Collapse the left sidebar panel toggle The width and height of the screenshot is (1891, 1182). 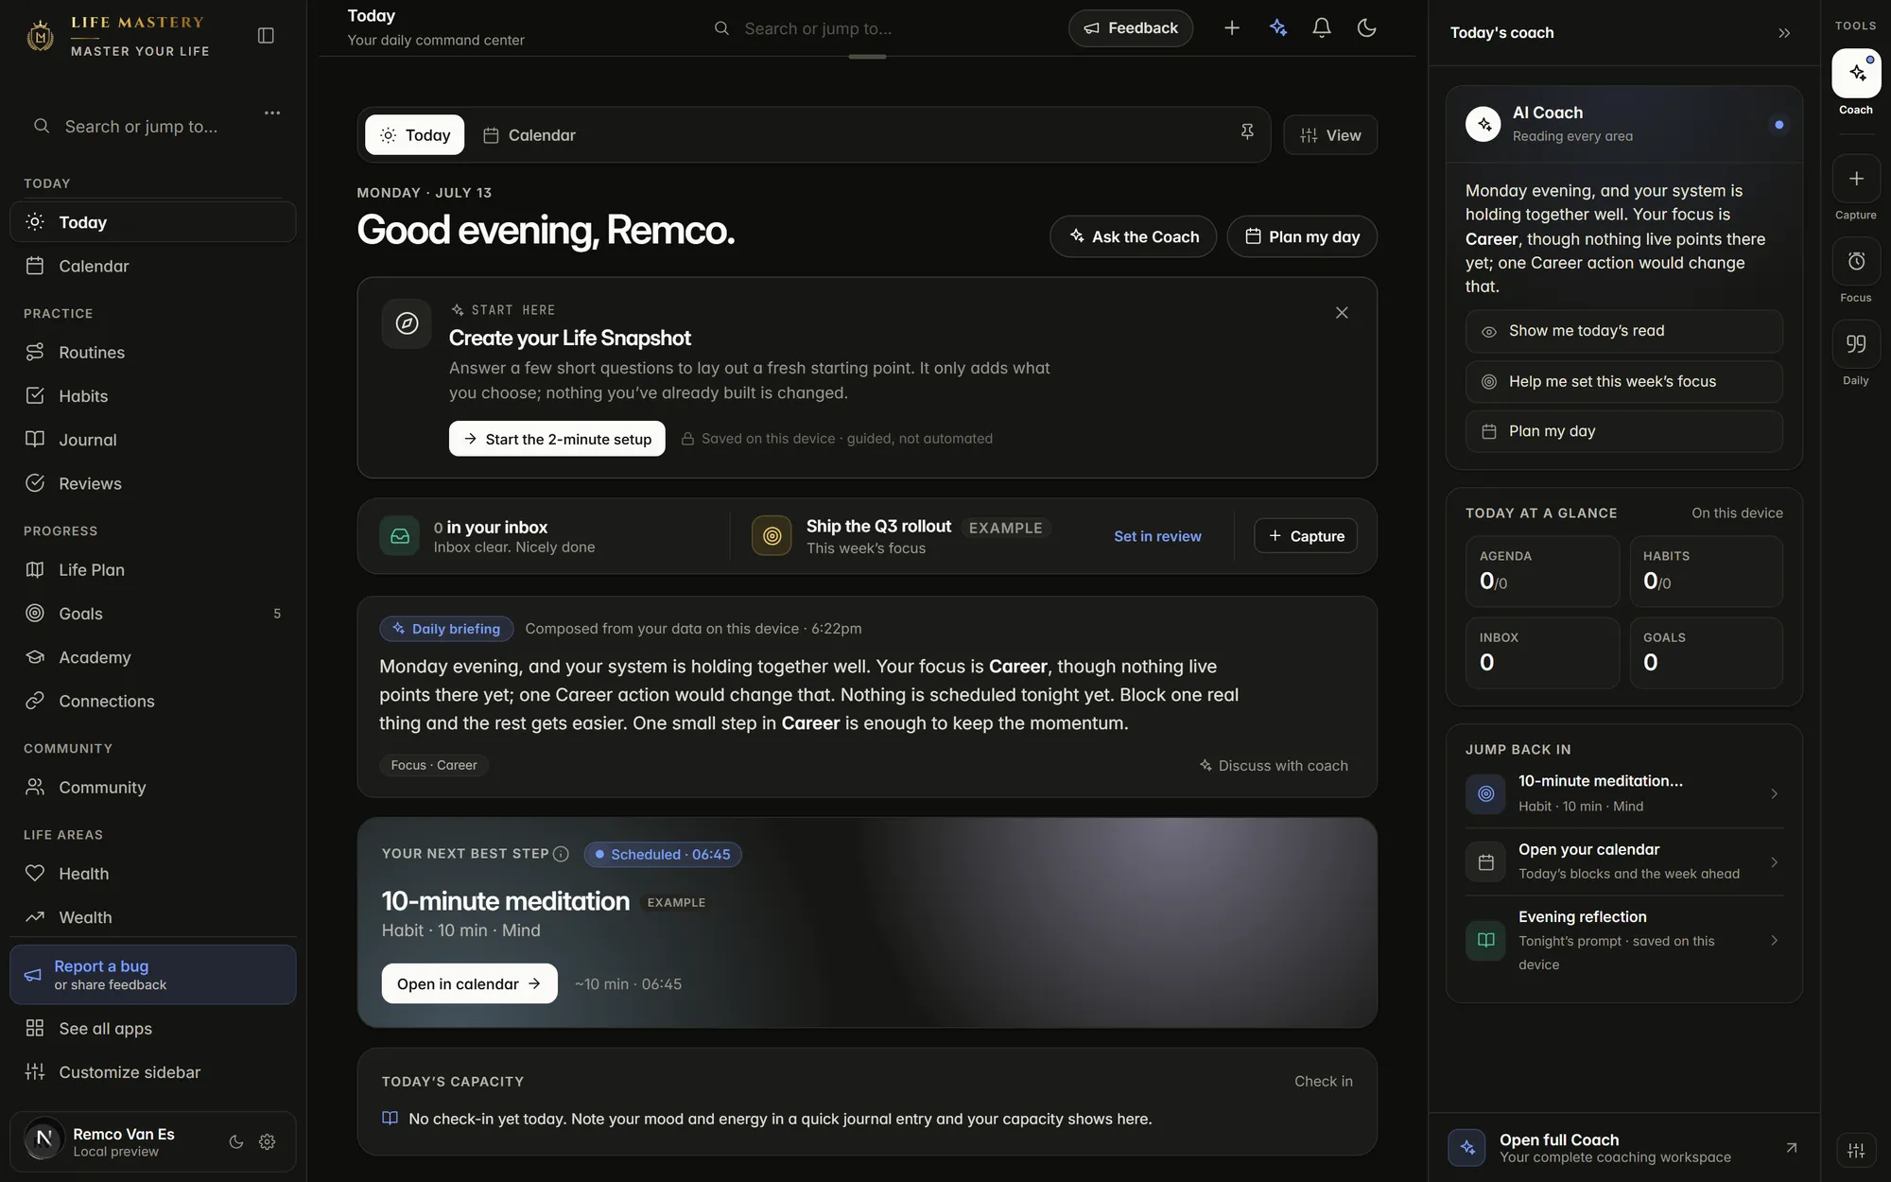[x=266, y=35]
